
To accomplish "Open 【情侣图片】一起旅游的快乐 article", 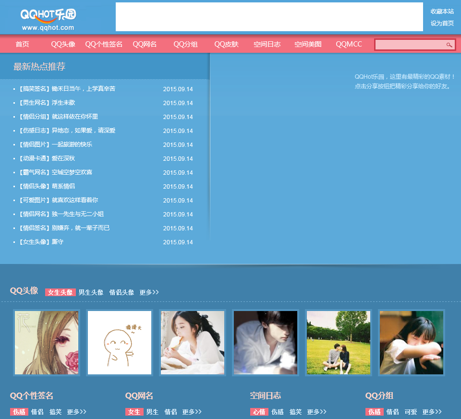I will point(56,144).
